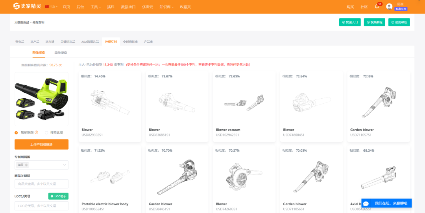
Task: Select the 智能联想 radio option
Action: point(16,132)
